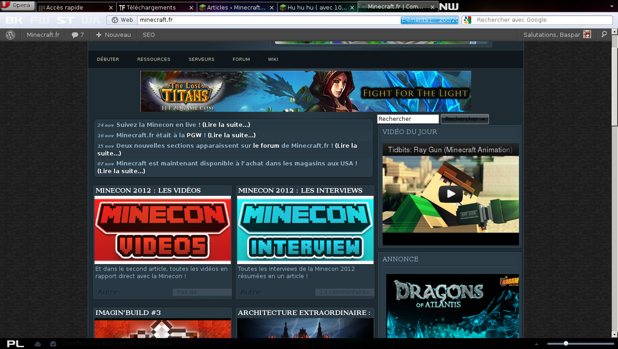
Task: Click the scrollbar down arrow
Action: coord(614,334)
